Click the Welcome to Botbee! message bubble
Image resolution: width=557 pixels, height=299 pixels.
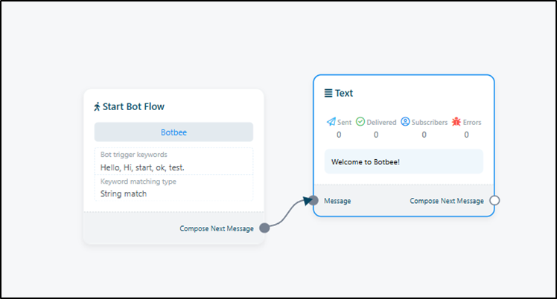click(x=404, y=161)
